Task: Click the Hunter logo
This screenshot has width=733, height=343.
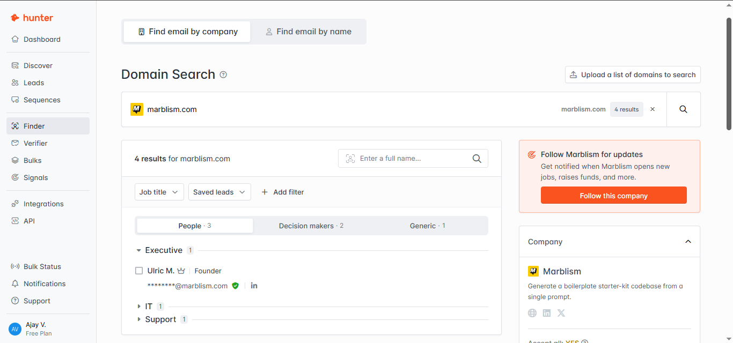Action: pos(32,18)
